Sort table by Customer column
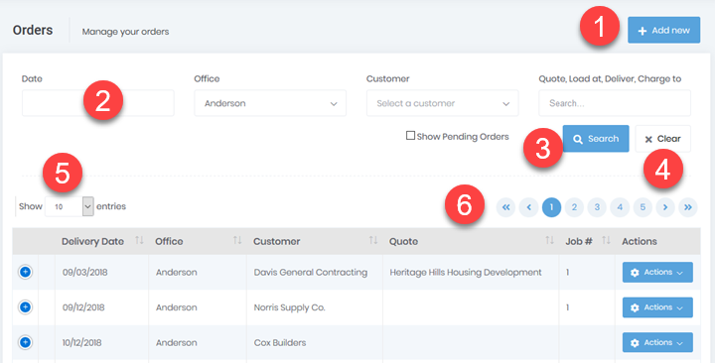The width and height of the screenshot is (715, 363). point(314,241)
